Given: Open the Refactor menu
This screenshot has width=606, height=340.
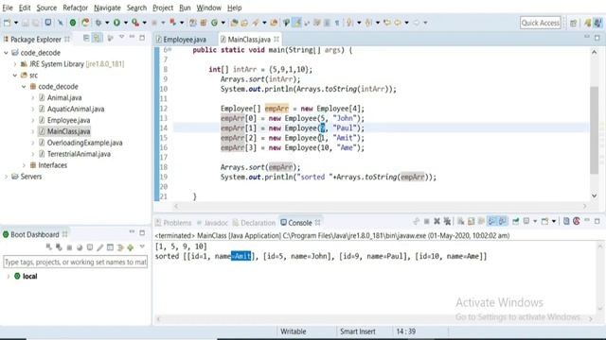Looking at the screenshot, I should click(76, 8).
